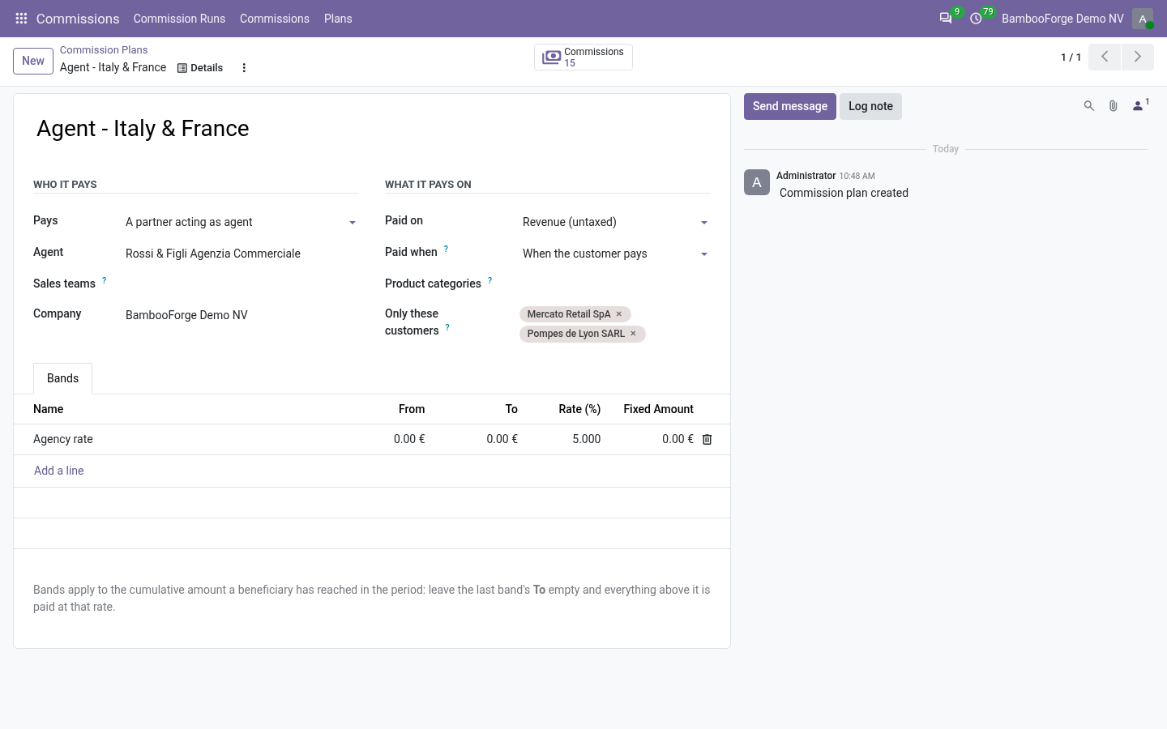
Task: Open the Commissions 15 stat button
Action: coord(583,57)
